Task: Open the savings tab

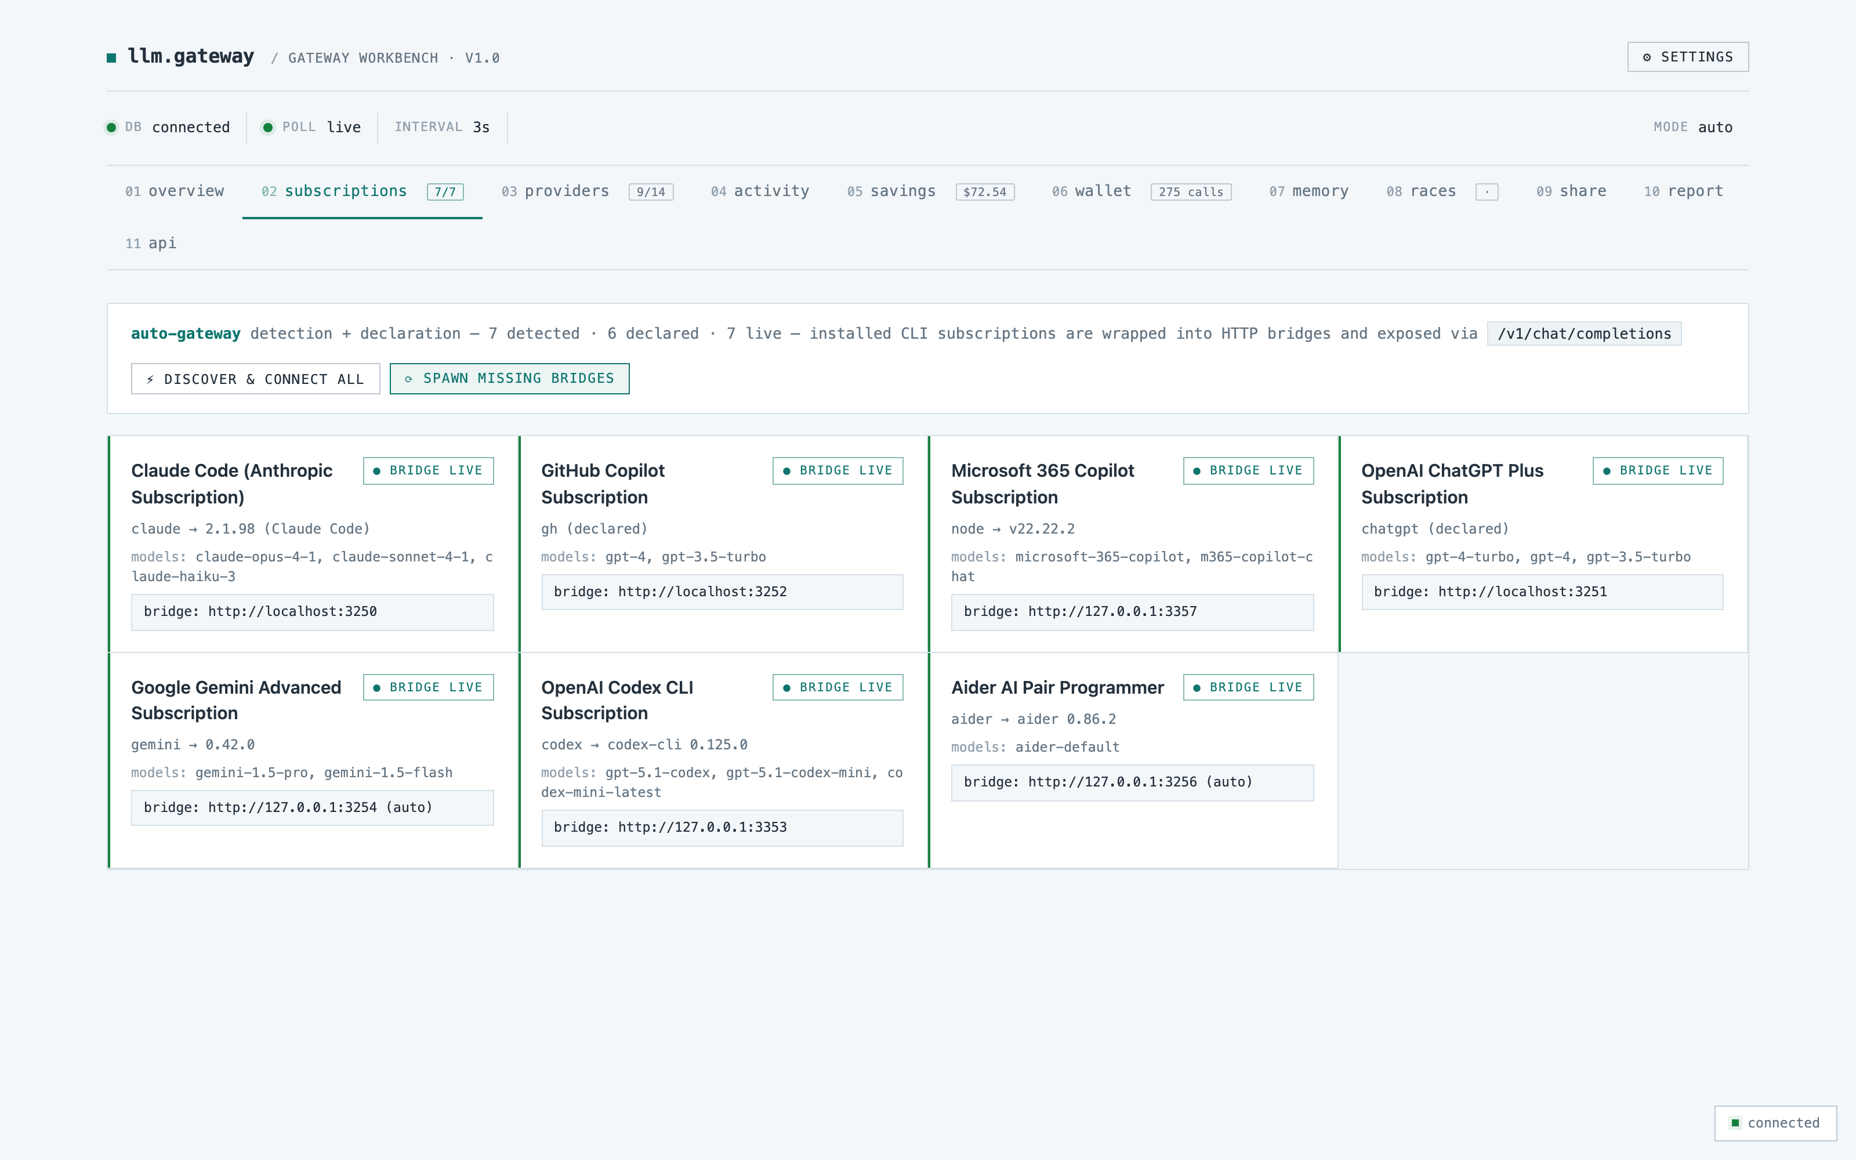Action: pyautogui.click(x=930, y=191)
